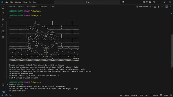Click the terminal vertical scrollbar
The width and height of the screenshot is (173, 97).
172,51
